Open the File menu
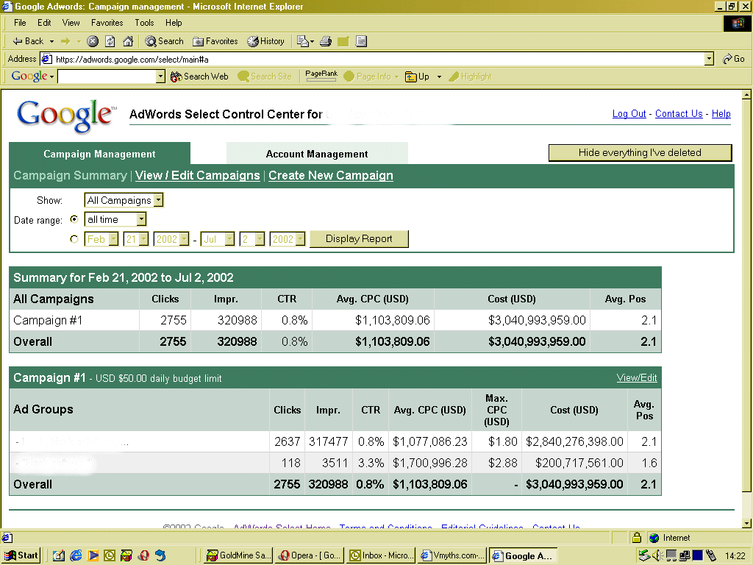This screenshot has height=565, width=753. click(20, 23)
